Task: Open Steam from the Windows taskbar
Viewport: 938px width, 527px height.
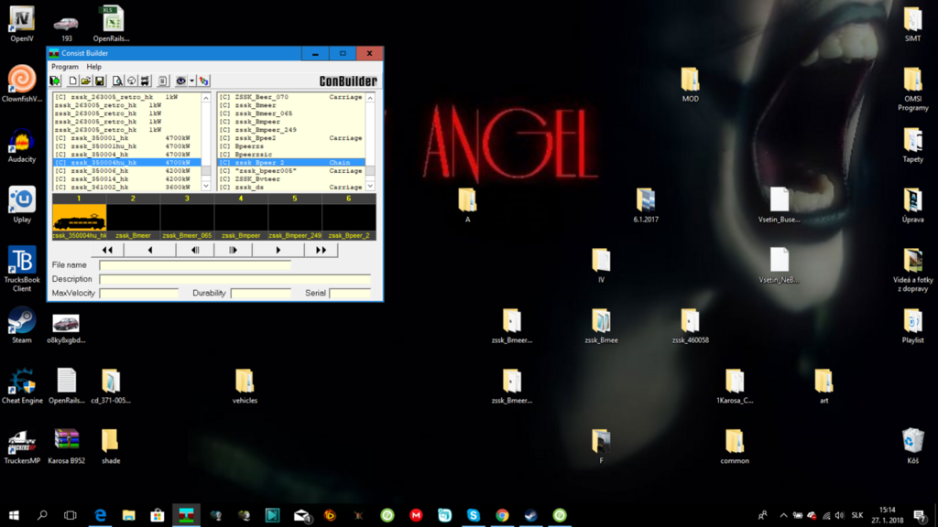Action: [530, 515]
